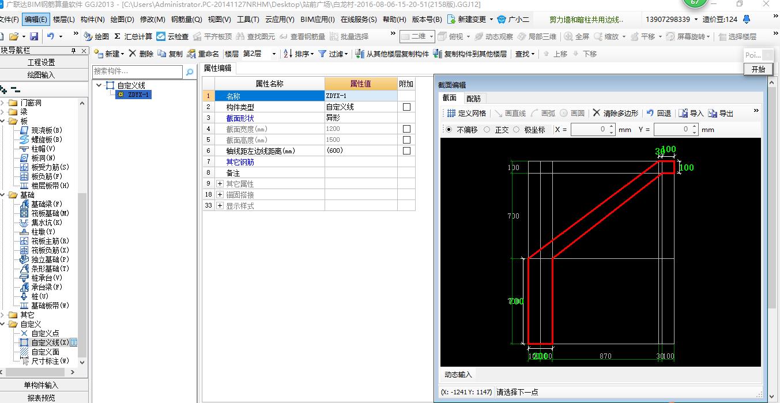Select 独立基础(P) item
The height and width of the screenshot is (403, 780).
pos(50,259)
